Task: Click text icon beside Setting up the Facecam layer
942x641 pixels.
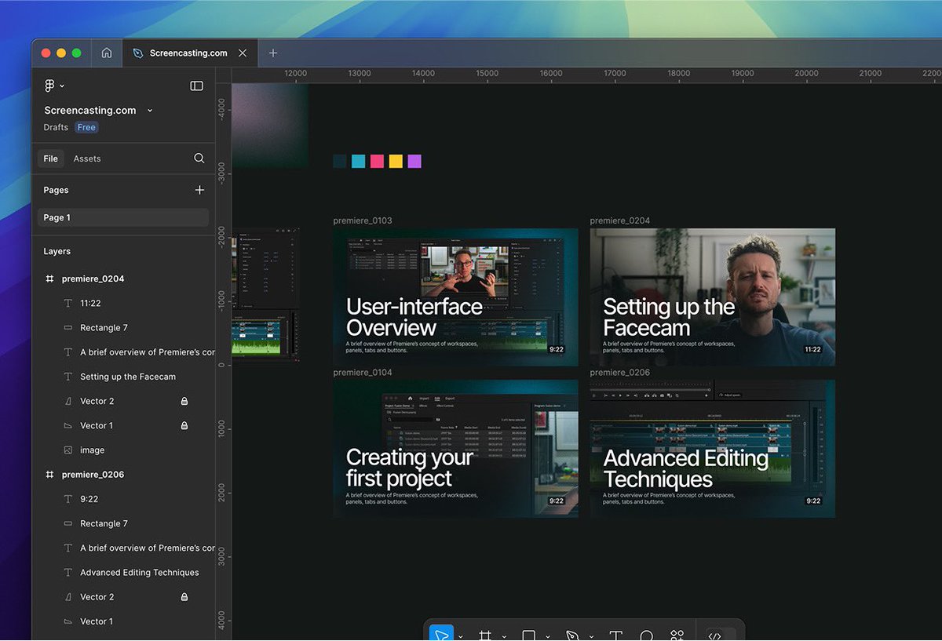Action: pos(68,377)
